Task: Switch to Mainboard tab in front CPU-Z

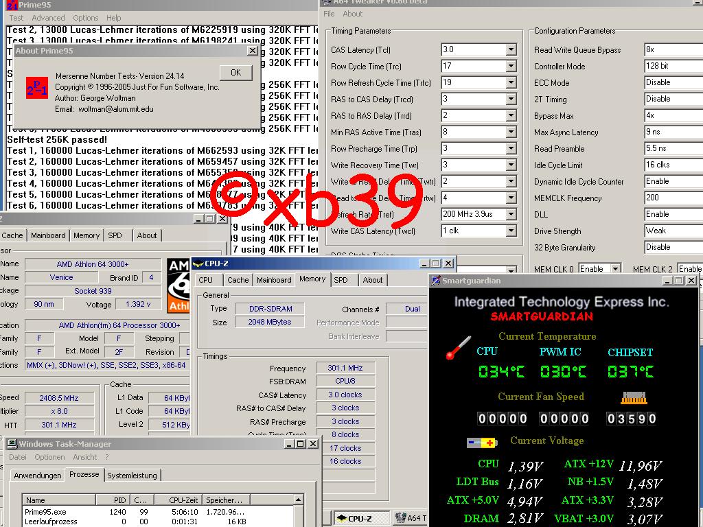Action: (274, 280)
